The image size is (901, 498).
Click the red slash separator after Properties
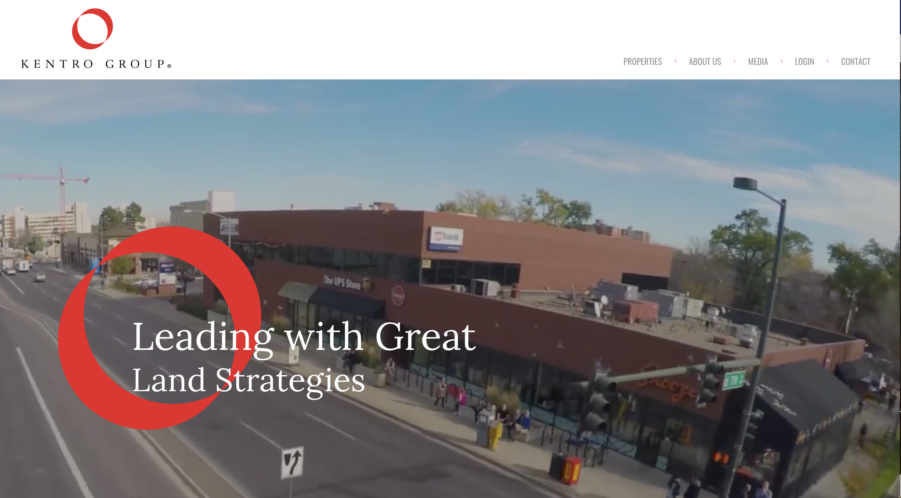pyautogui.click(x=675, y=61)
